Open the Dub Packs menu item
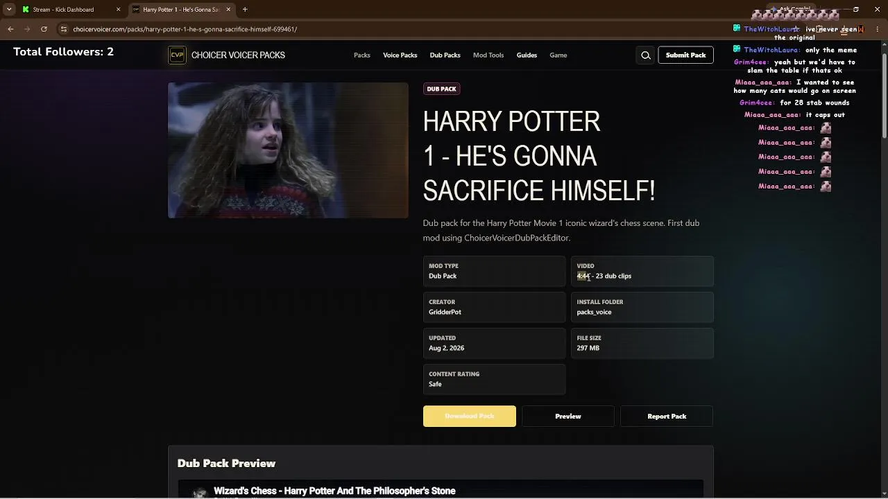 [x=445, y=55]
